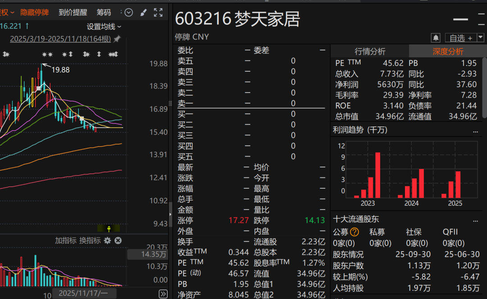Click the first event marker icon above candles
Viewport: 487px width, 299px height.
[6, 55]
